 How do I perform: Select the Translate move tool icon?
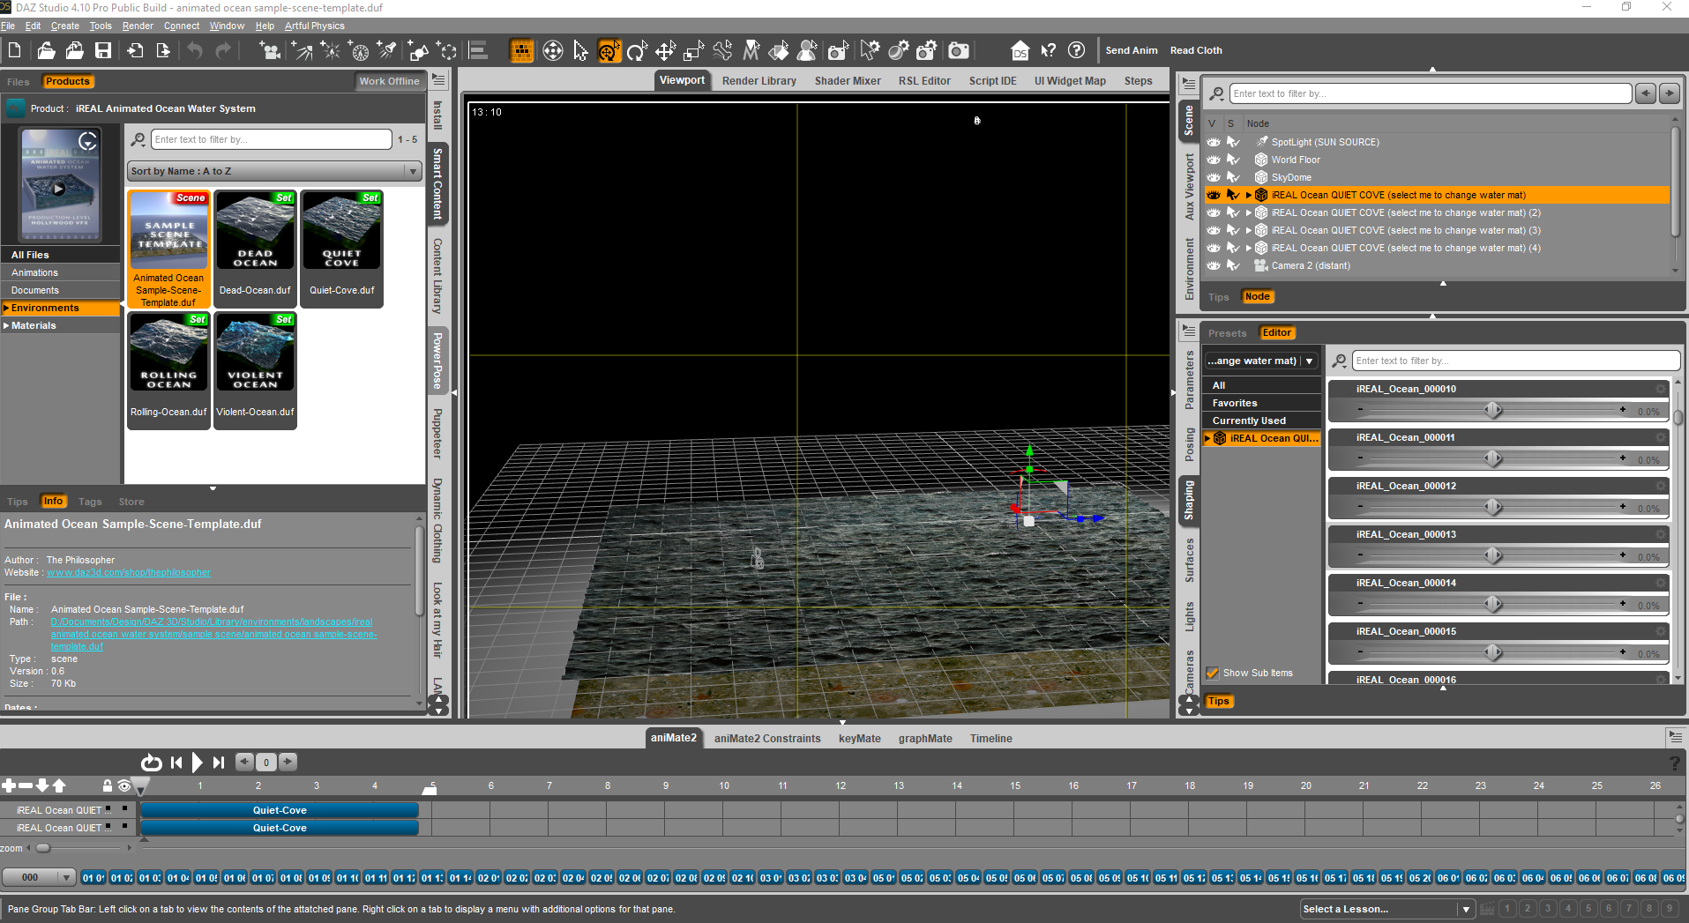pyautogui.click(x=665, y=50)
